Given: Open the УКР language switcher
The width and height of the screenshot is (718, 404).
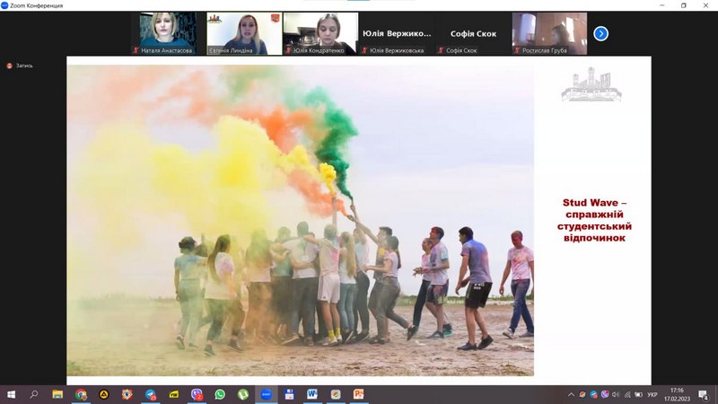Looking at the screenshot, I should 652,395.
